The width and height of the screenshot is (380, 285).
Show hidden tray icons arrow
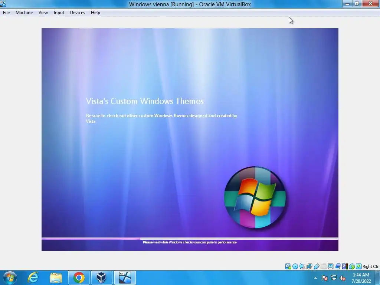pyautogui.click(x=315, y=278)
